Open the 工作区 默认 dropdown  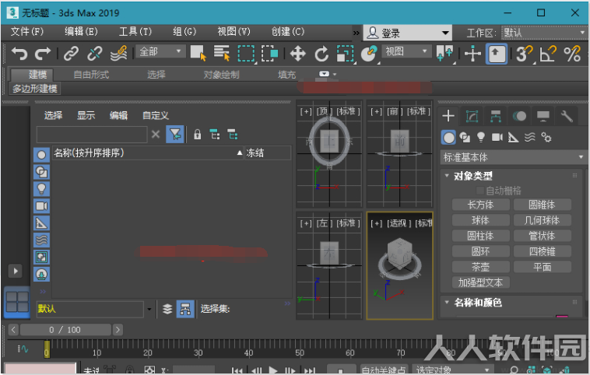point(543,33)
